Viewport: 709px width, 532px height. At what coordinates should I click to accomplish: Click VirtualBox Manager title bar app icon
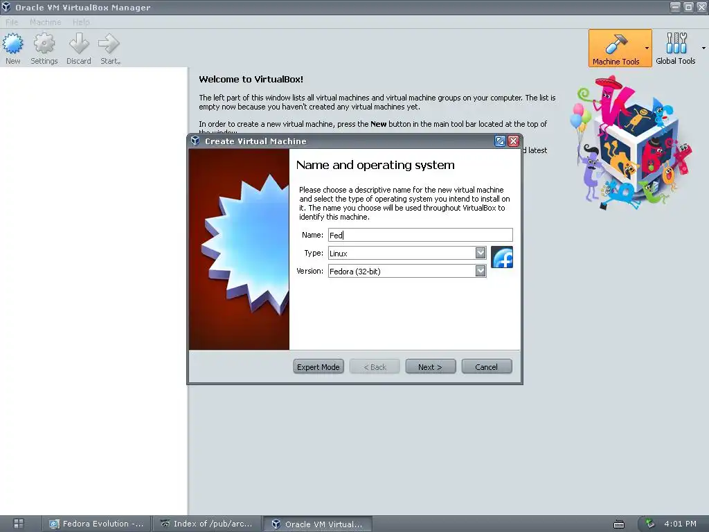pos(6,7)
